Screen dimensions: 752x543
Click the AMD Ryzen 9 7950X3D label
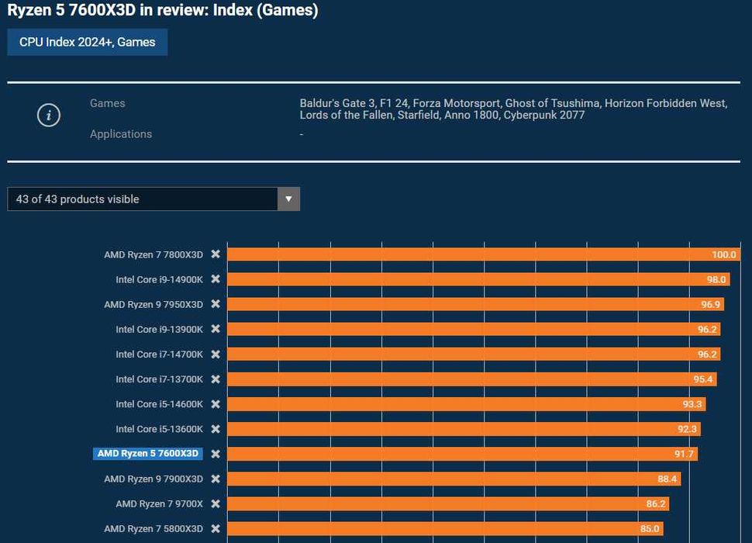pos(154,305)
